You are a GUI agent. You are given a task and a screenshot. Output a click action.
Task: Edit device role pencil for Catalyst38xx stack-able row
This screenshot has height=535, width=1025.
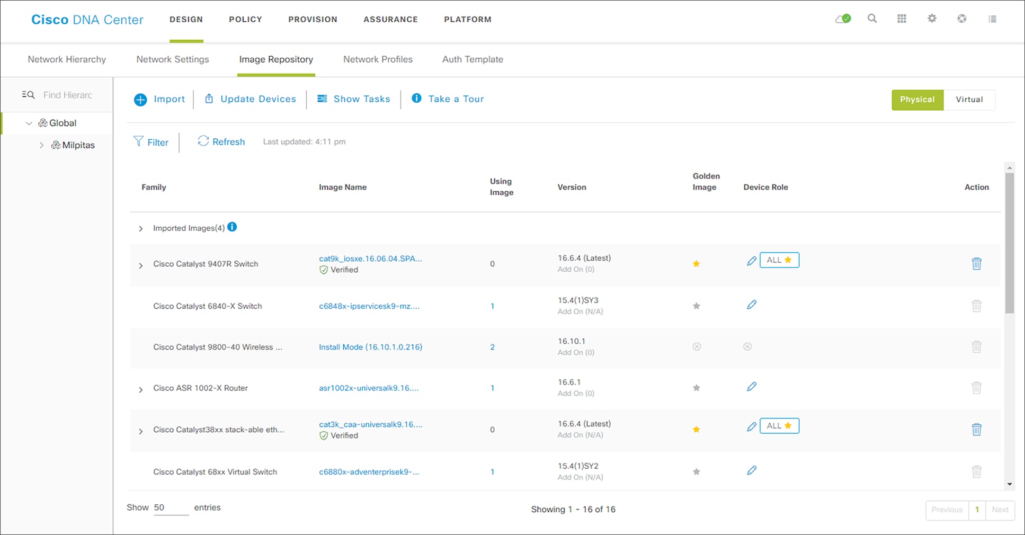752,426
